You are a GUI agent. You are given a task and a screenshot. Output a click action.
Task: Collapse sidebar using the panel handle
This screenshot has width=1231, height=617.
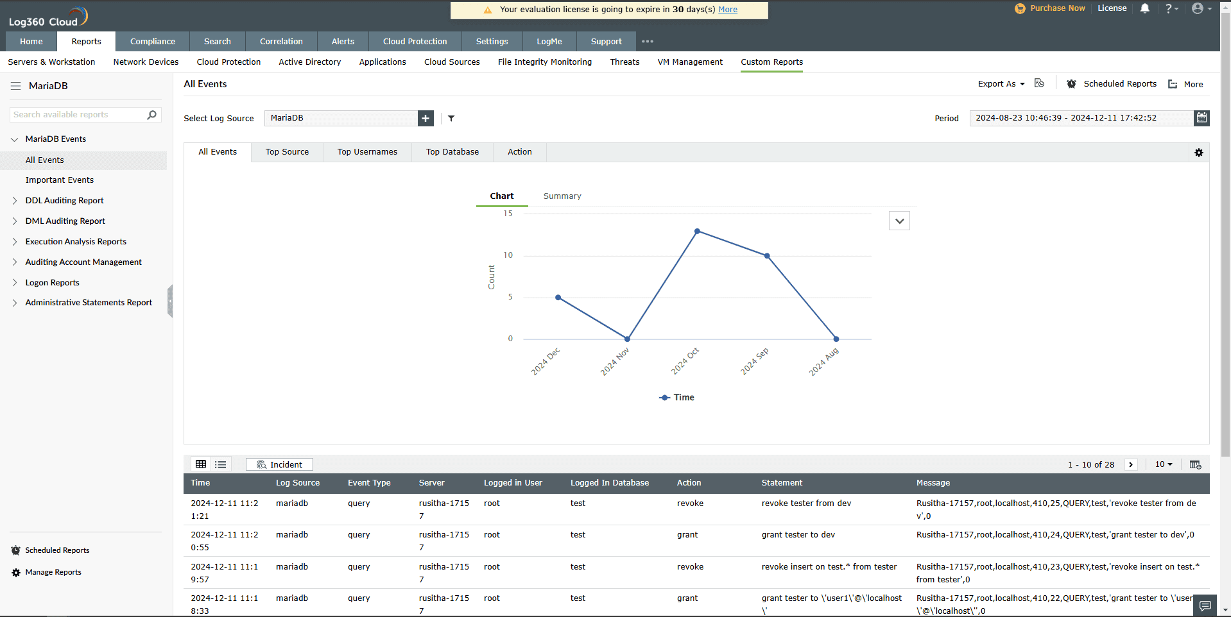point(170,301)
